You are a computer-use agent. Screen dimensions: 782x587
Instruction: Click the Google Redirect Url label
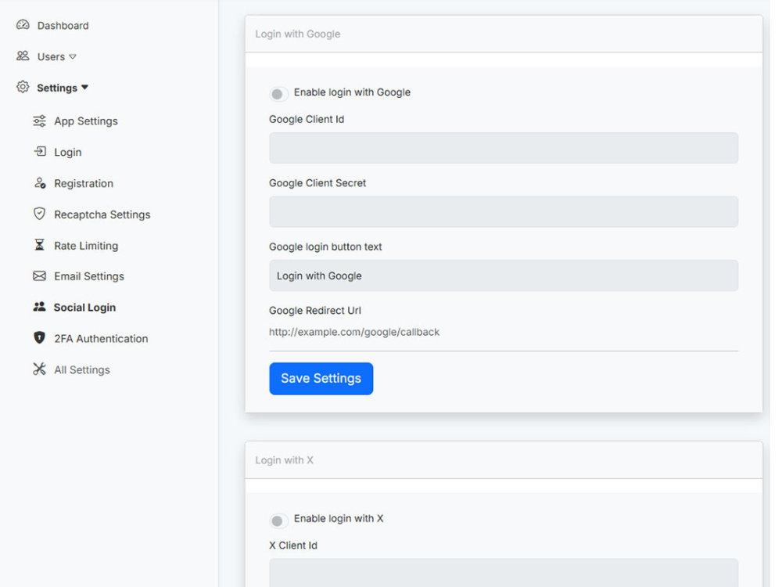click(315, 311)
